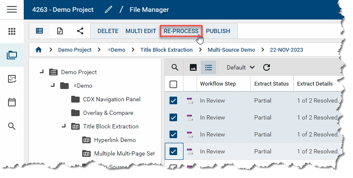Image resolution: width=353 pixels, height=178 pixels.
Task: Click the DELETE button
Action: 108,31
